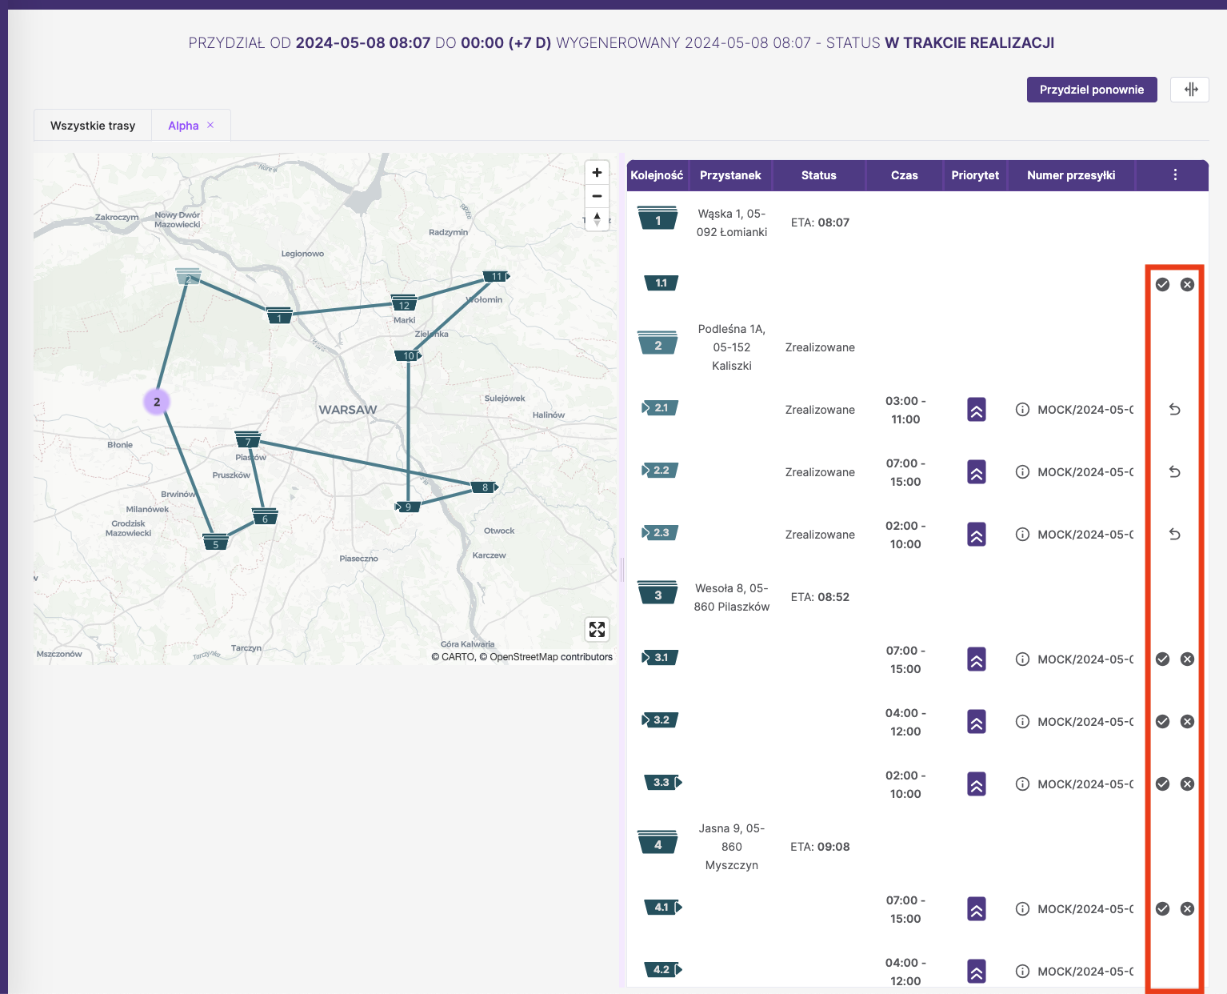Click the map zoom in plus button
Screen dimensions: 1227x994
coord(597,173)
